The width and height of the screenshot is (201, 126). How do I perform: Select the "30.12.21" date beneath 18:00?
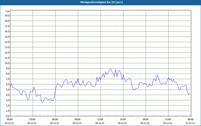145,123
